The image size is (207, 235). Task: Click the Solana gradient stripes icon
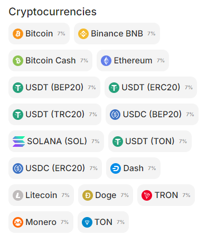click(x=18, y=142)
